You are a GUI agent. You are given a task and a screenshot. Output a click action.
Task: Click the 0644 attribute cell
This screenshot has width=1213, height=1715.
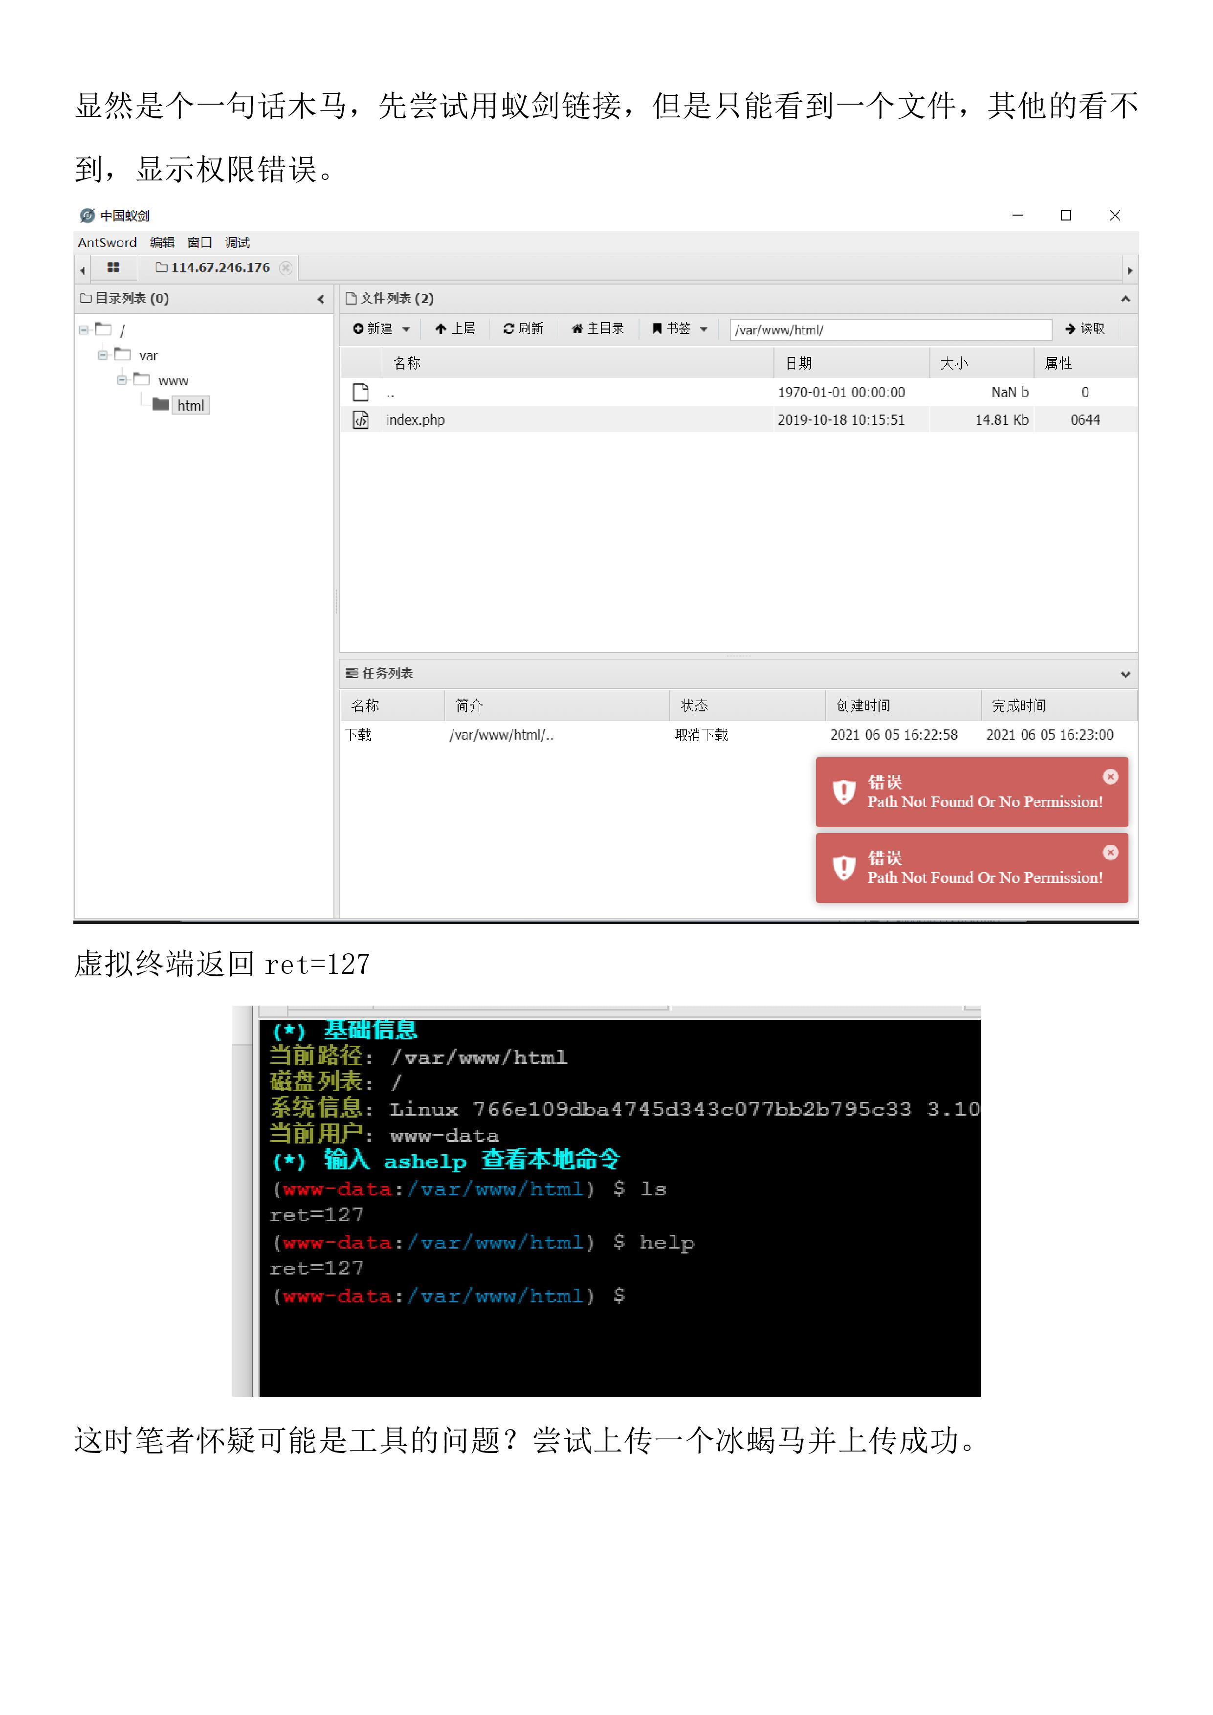point(1085,420)
